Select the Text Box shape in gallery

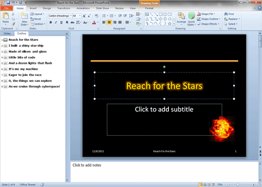click(147, 15)
